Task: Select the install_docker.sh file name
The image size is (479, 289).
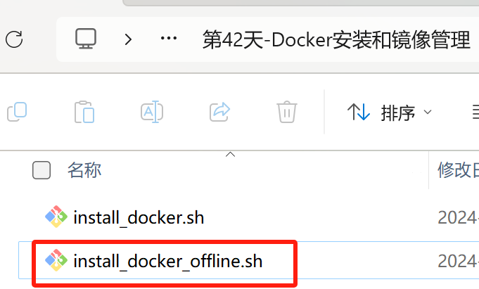Action: (x=139, y=217)
